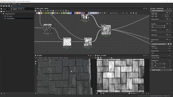
Task: Click the frame-all icon ending the graph toolbar
Action: 68,11
